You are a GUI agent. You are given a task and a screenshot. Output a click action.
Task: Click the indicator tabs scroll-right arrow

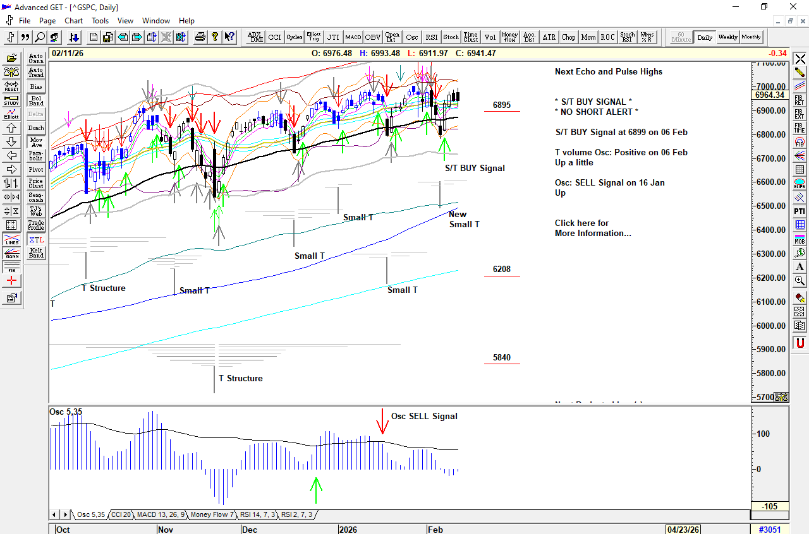pyautogui.click(x=64, y=514)
